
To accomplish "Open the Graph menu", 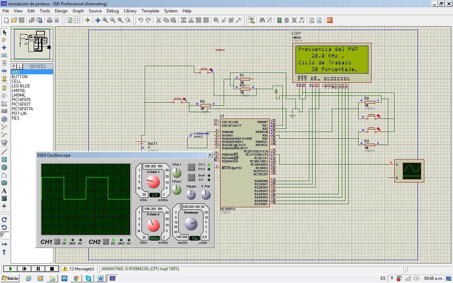I will click(78, 11).
